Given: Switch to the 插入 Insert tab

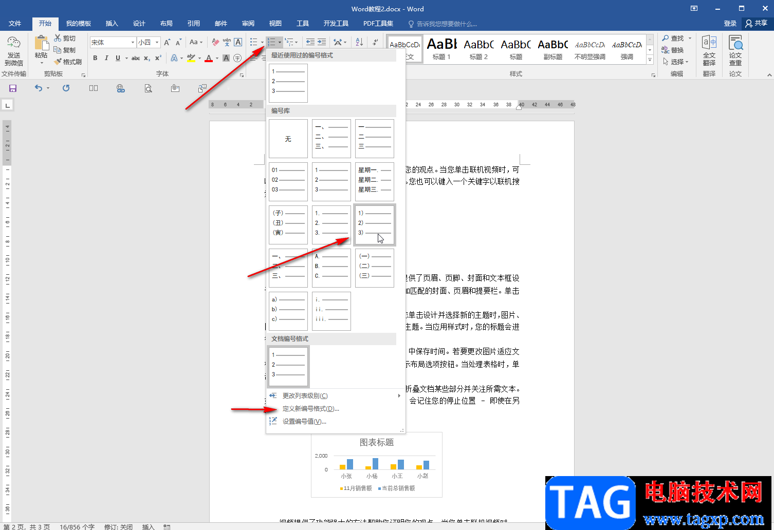Looking at the screenshot, I should tap(112, 24).
